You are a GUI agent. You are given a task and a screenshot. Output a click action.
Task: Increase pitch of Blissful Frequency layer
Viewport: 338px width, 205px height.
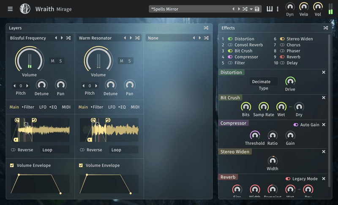coord(27,86)
